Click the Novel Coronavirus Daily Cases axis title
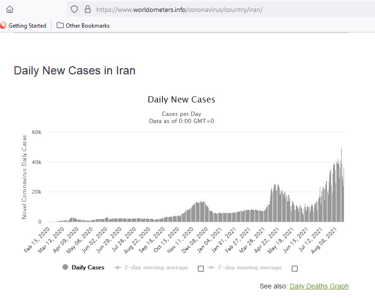This screenshot has width=375, height=298. (24, 177)
